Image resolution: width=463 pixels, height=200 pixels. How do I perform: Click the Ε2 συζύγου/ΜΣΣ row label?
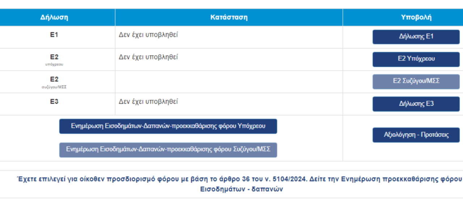pos(54,80)
